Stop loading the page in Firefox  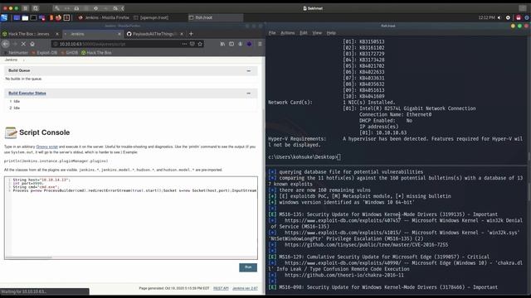23,44
